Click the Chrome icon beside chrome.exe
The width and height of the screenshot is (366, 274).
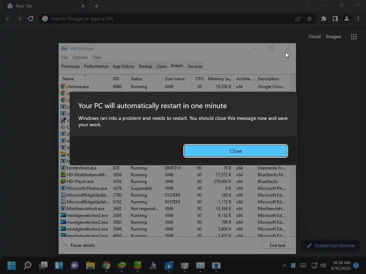(63, 86)
